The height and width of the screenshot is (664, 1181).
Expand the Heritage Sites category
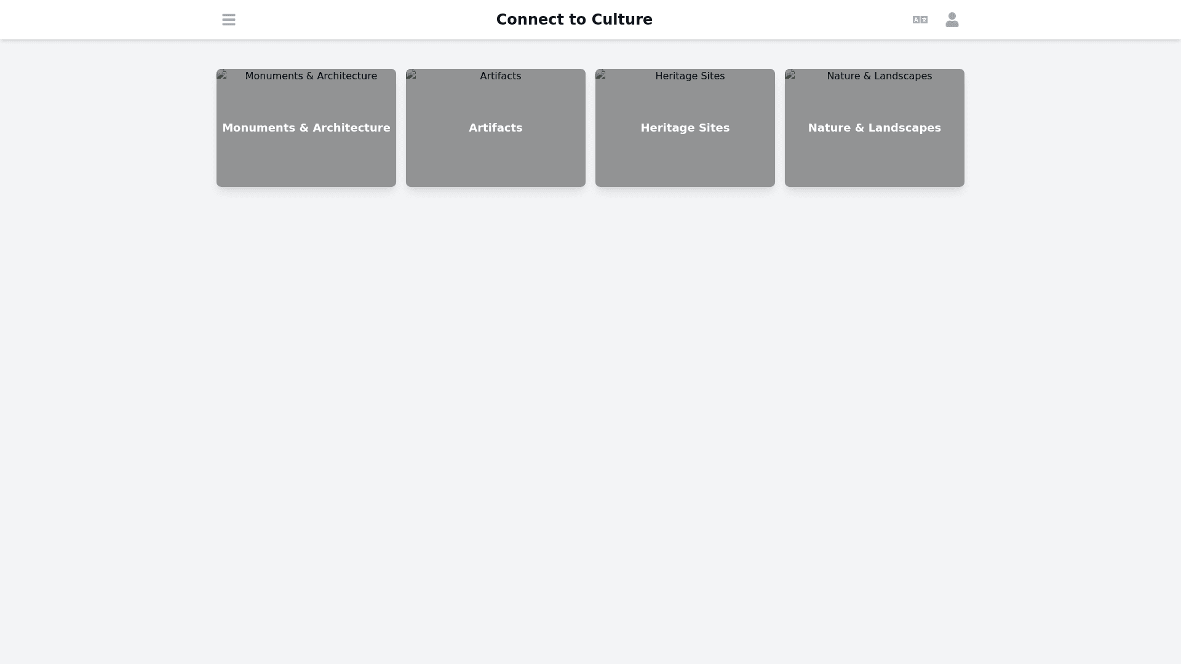(x=685, y=127)
